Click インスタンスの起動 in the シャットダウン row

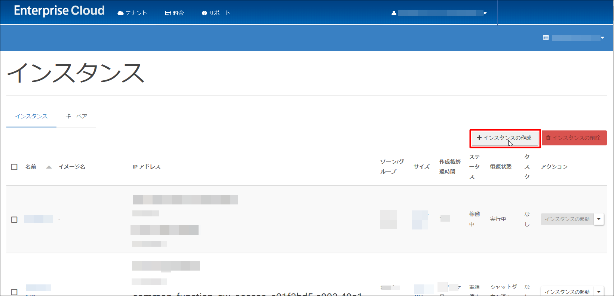[567, 292]
